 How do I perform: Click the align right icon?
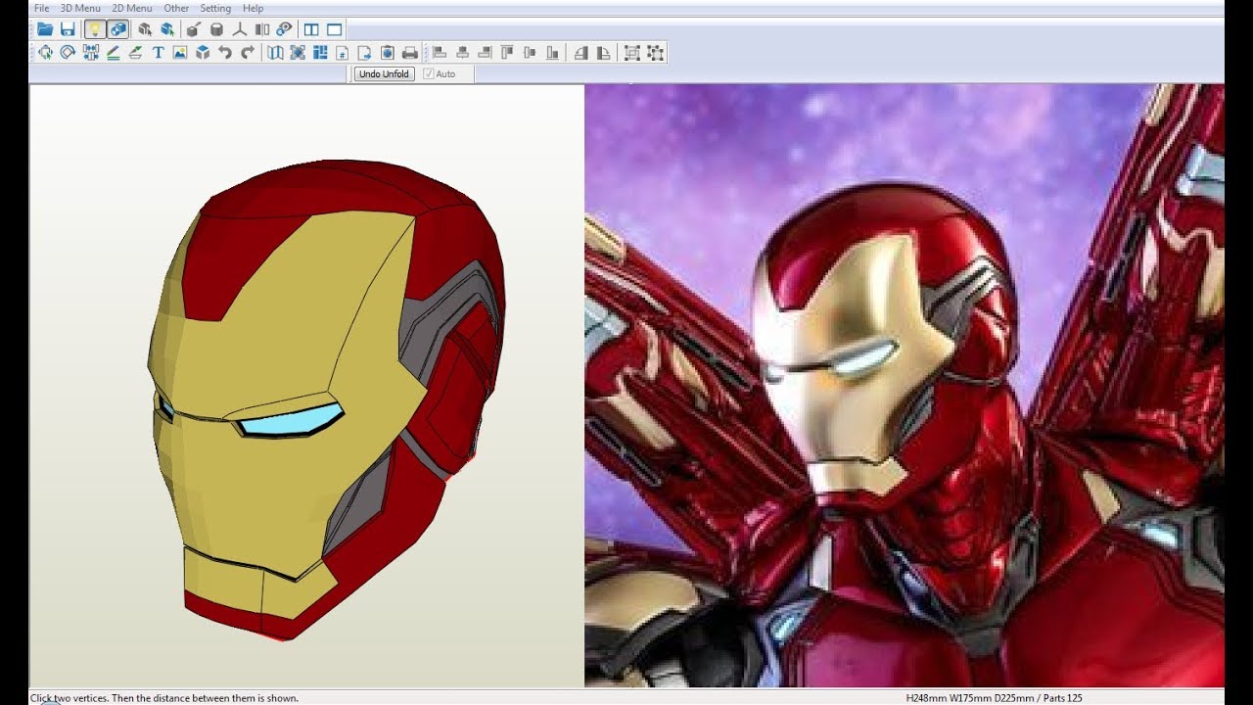point(485,53)
